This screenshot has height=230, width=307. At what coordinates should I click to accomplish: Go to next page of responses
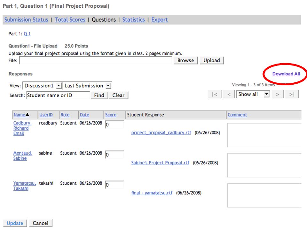pyautogui.click(x=278, y=94)
